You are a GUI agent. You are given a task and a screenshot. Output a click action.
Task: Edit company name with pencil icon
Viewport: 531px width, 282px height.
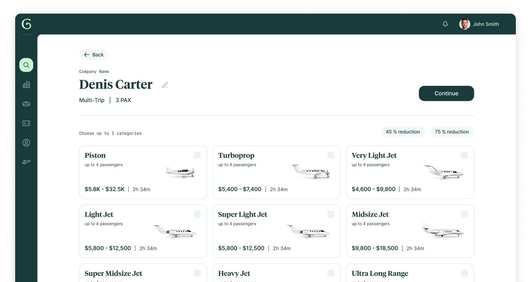[165, 85]
